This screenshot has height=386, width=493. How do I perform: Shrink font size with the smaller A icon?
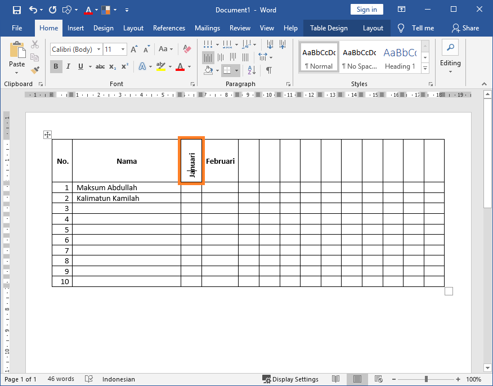tap(146, 49)
